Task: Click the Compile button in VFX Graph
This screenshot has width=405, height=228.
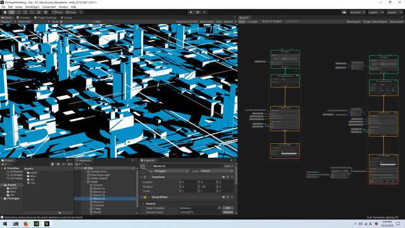Action: click(x=252, y=22)
